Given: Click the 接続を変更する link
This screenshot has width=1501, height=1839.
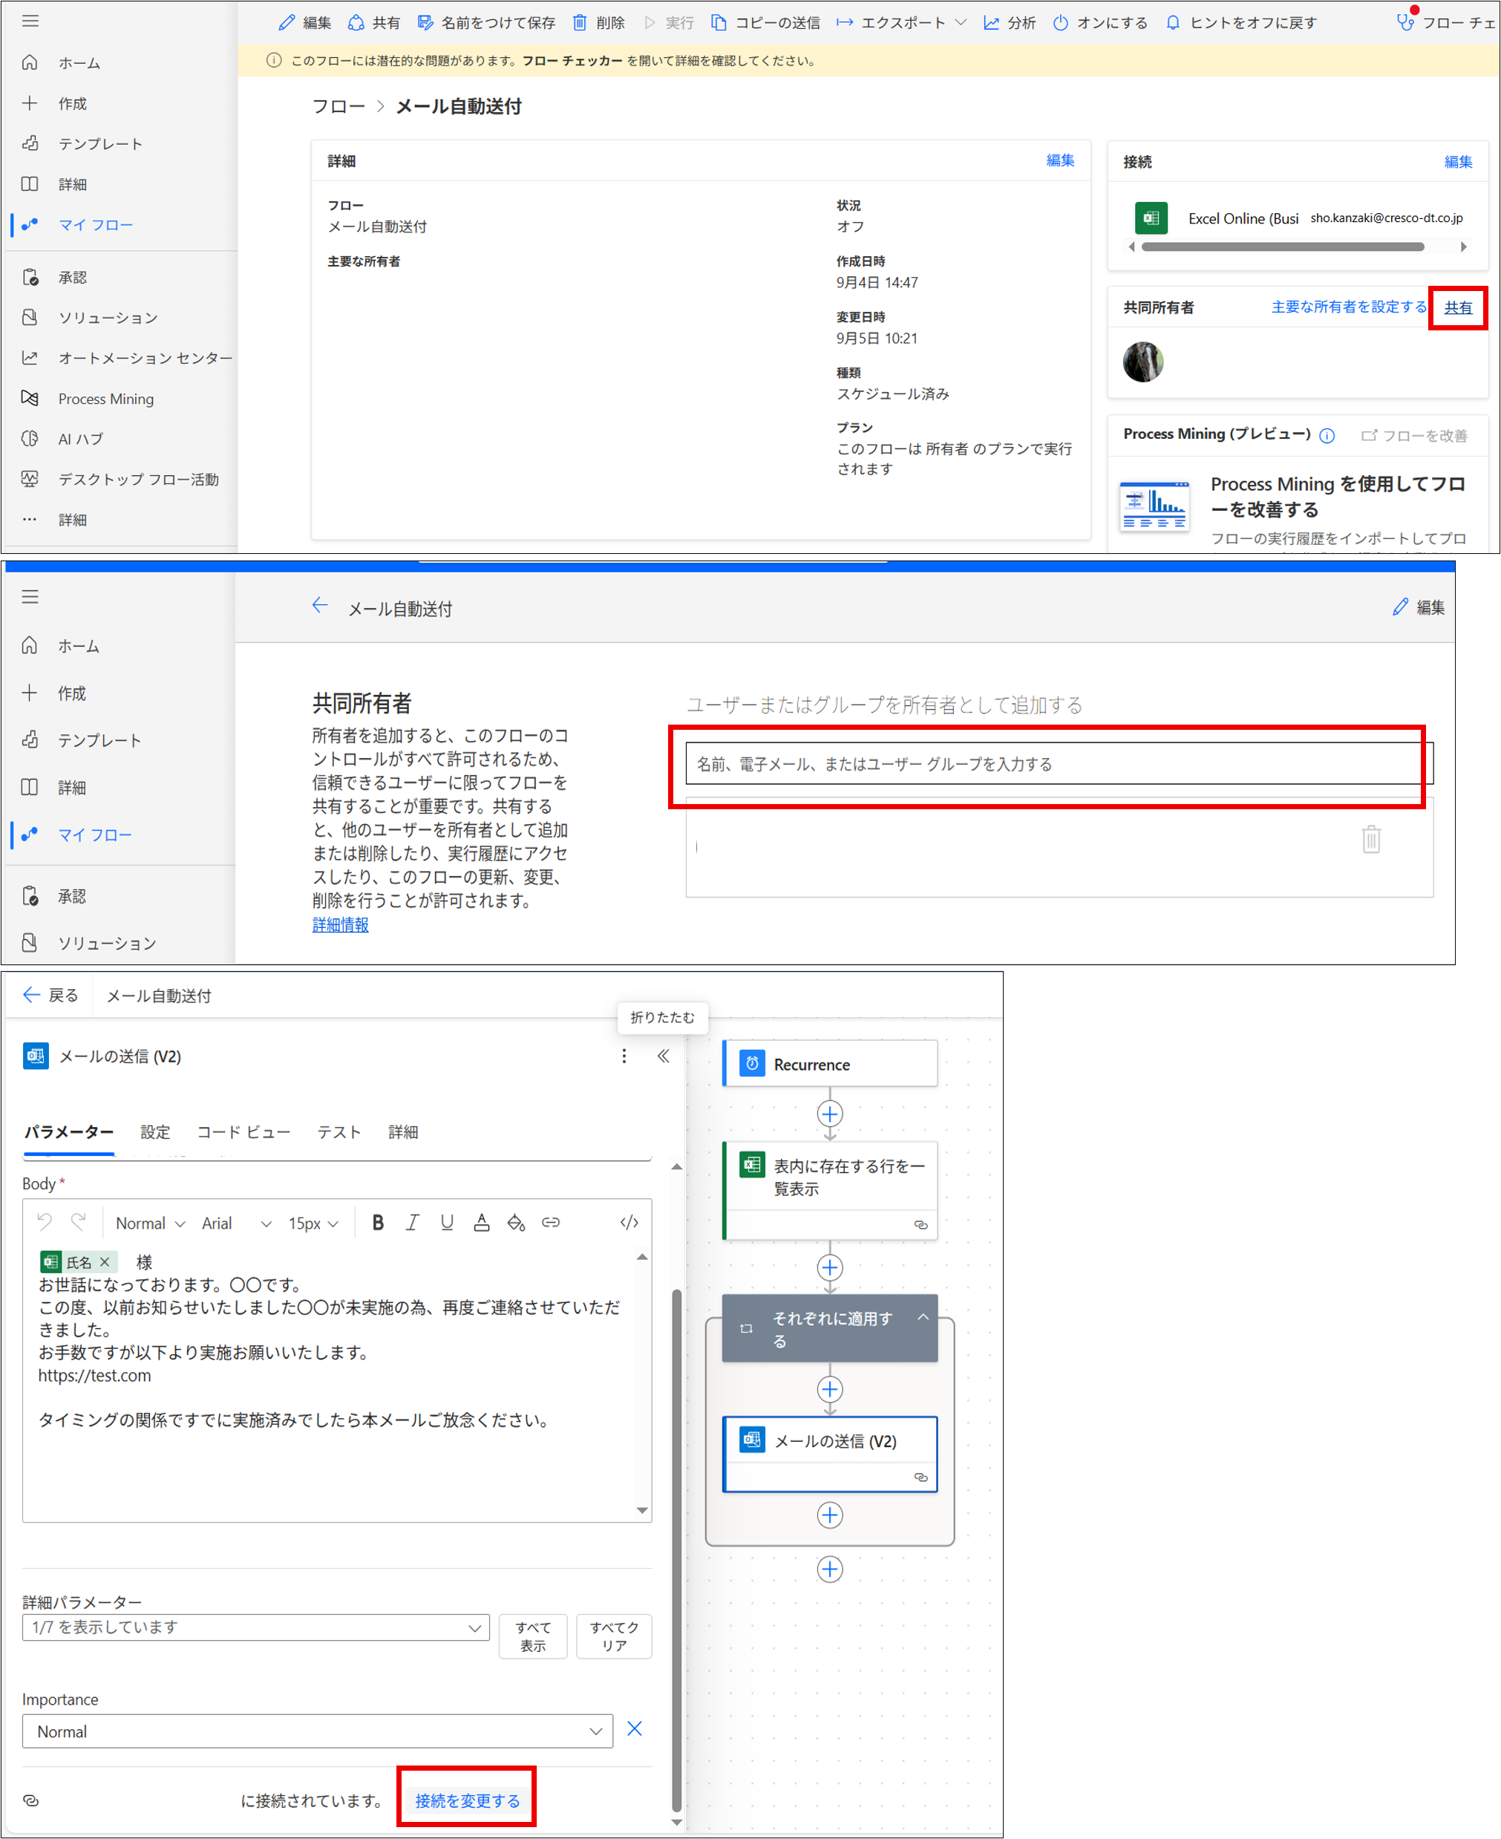Looking at the screenshot, I should click(x=467, y=1801).
